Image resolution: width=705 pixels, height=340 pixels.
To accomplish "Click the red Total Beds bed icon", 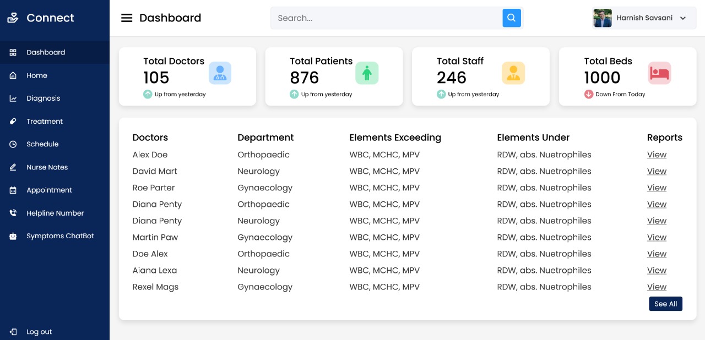I will pos(659,73).
